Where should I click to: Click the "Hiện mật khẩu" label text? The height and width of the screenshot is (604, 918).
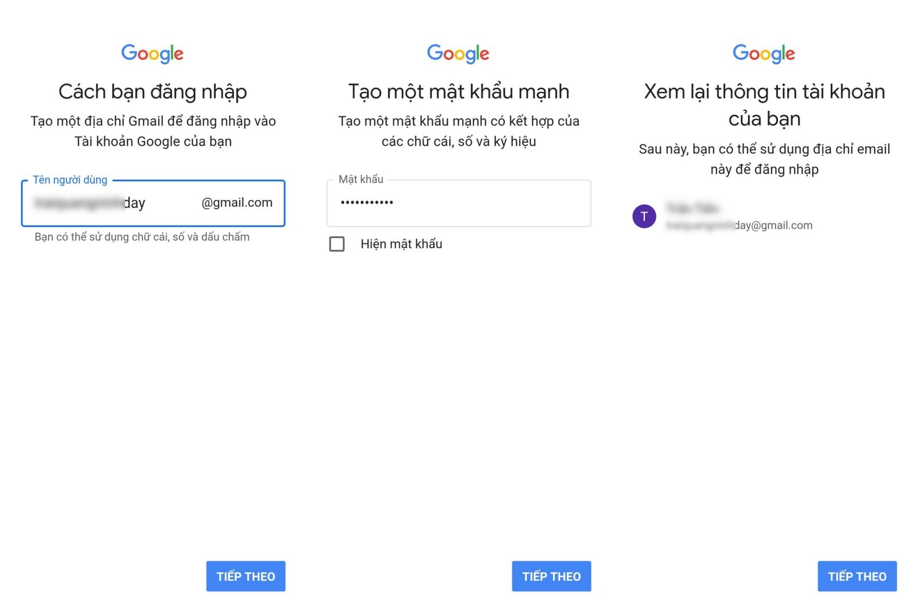pyautogui.click(x=400, y=244)
